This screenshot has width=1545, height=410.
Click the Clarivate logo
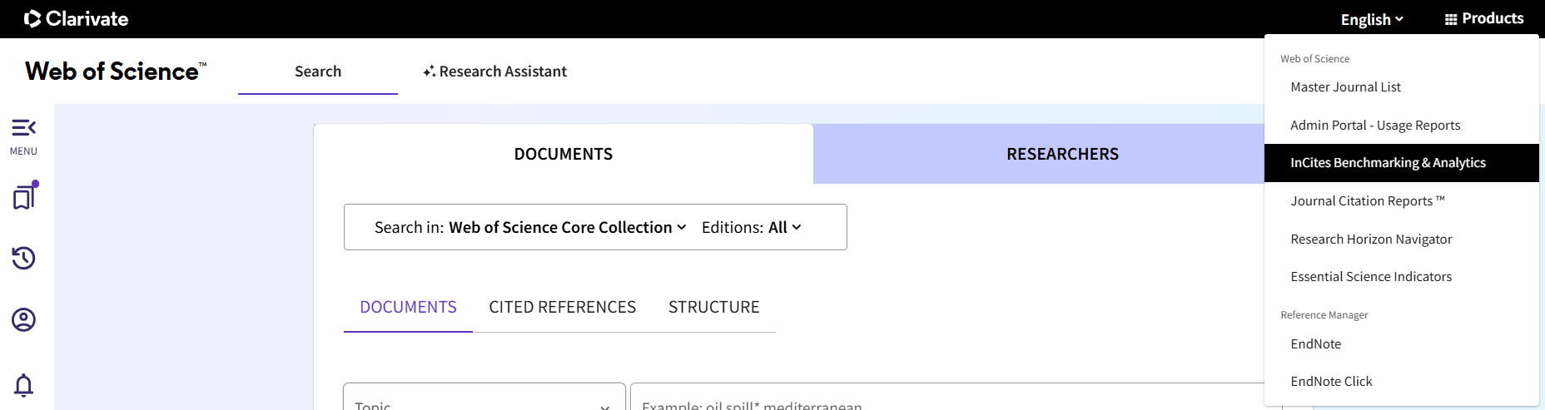(x=77, y=18)
